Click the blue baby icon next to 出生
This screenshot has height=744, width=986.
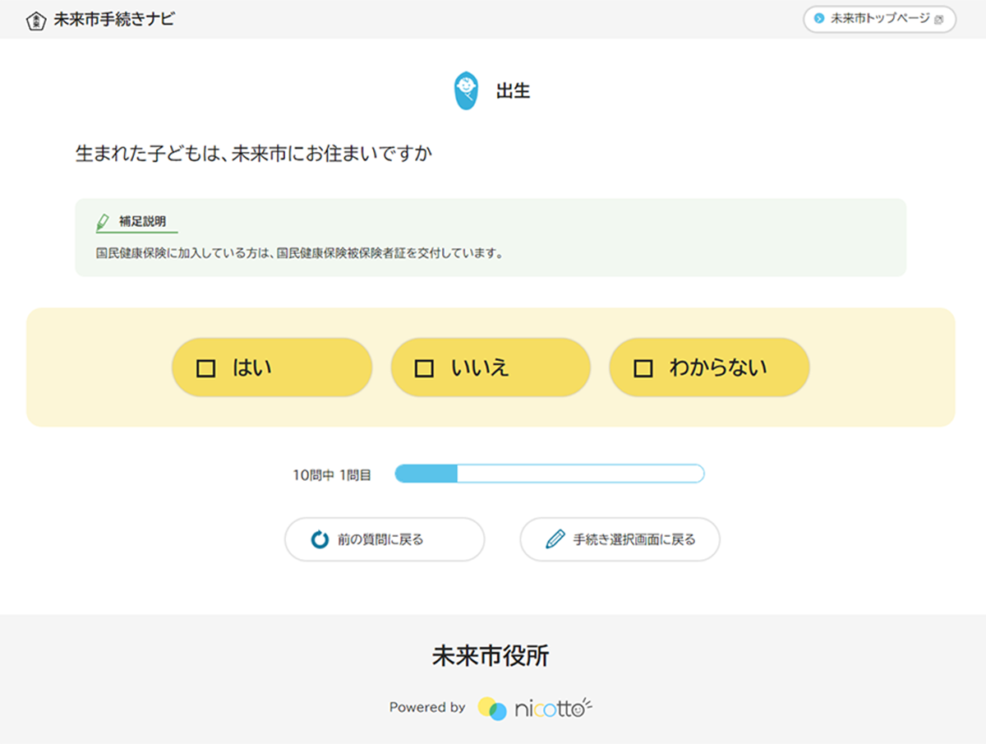click(x=466, y=91)
